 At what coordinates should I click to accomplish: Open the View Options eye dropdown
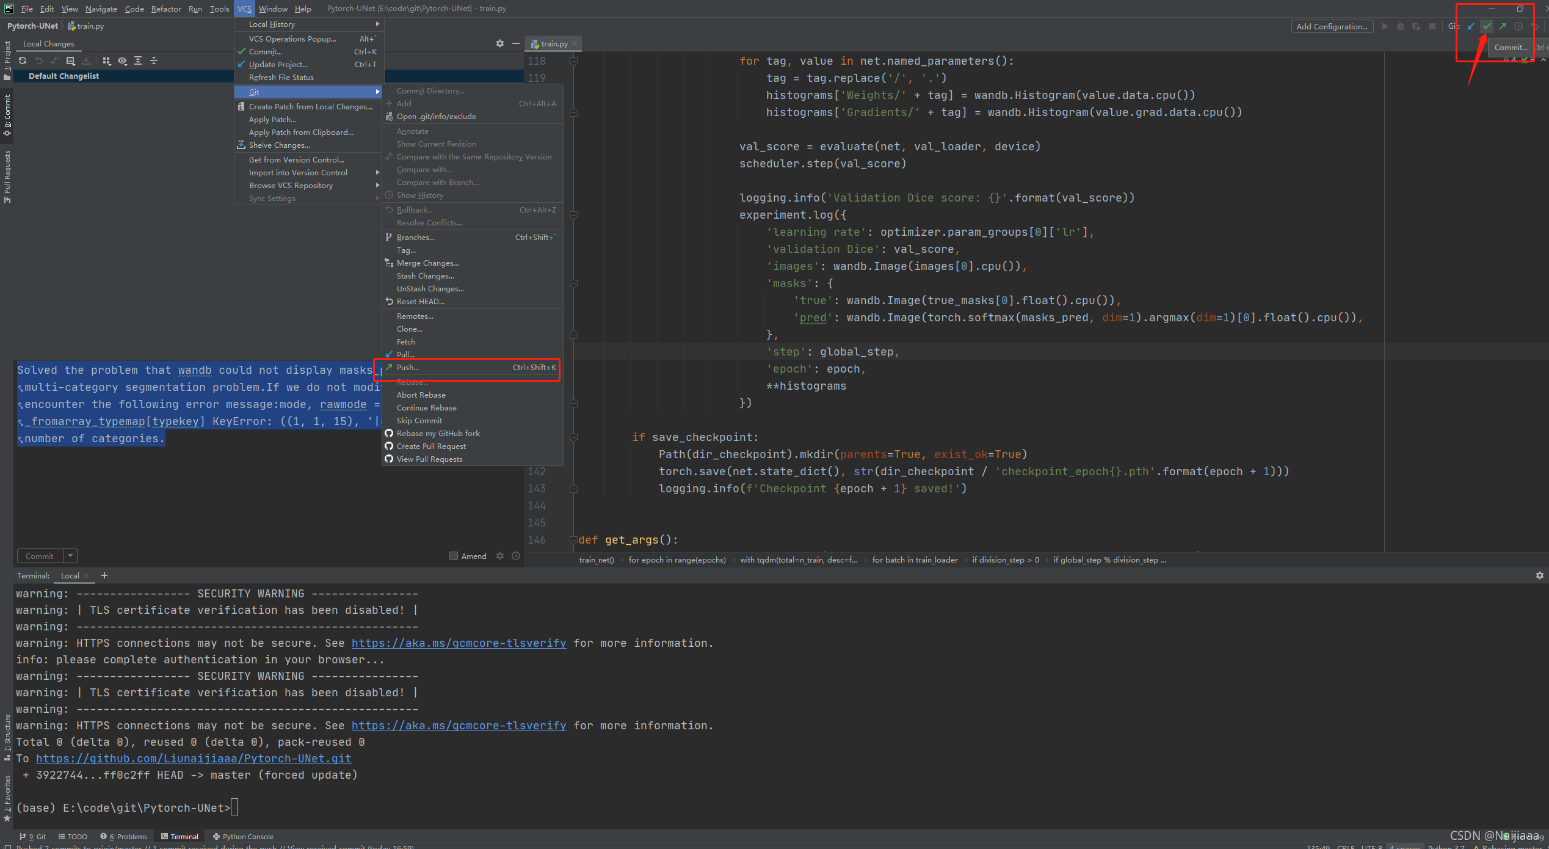pos(122,60)
